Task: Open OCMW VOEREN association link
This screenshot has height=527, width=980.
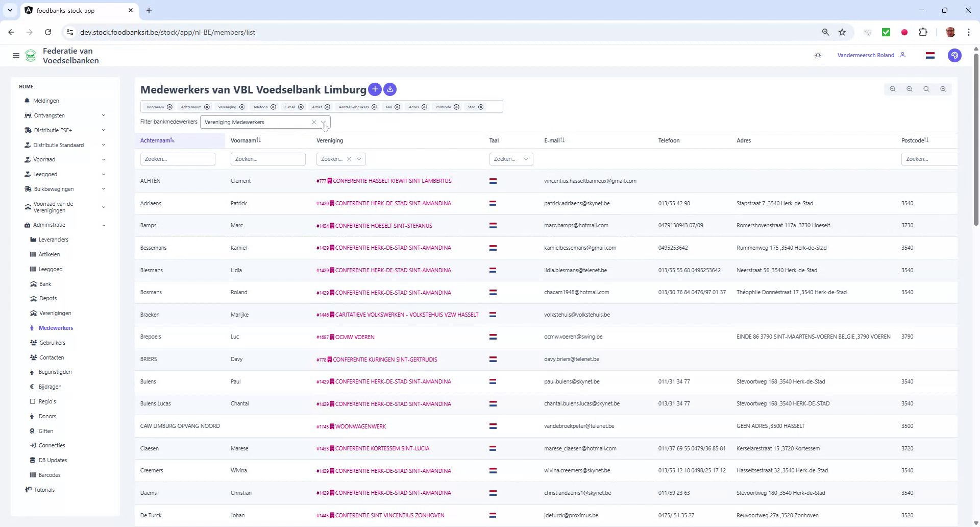Action: [355, 337]
